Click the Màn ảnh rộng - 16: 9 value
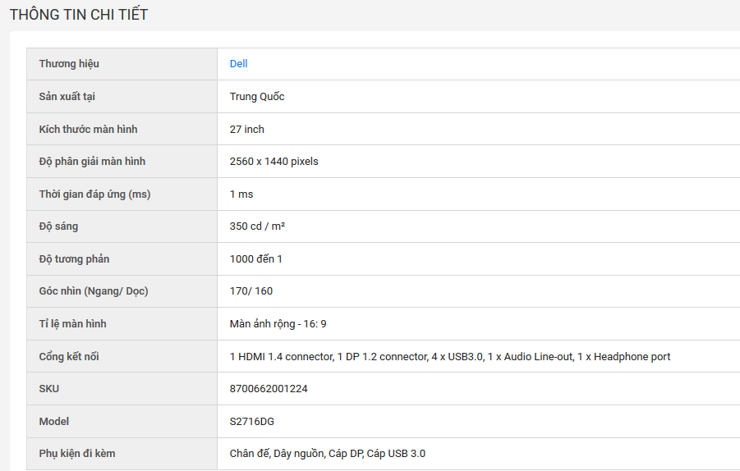The image size is (740, 471). [x=278, y=324]
